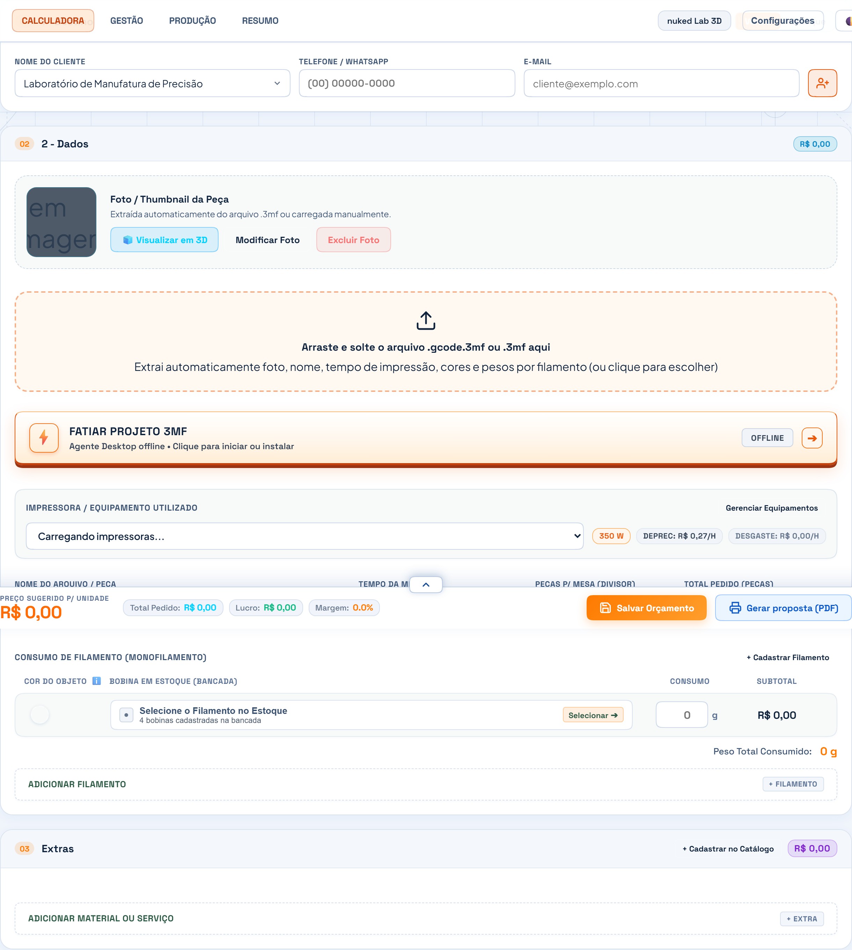Open the Selecione o Filamento no Estoque selector

(371, 715)
